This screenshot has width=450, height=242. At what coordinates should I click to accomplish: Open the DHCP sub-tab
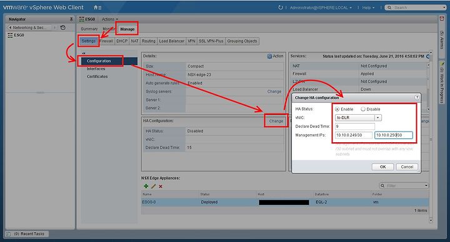pyautogui.click(x=122, y=41)
